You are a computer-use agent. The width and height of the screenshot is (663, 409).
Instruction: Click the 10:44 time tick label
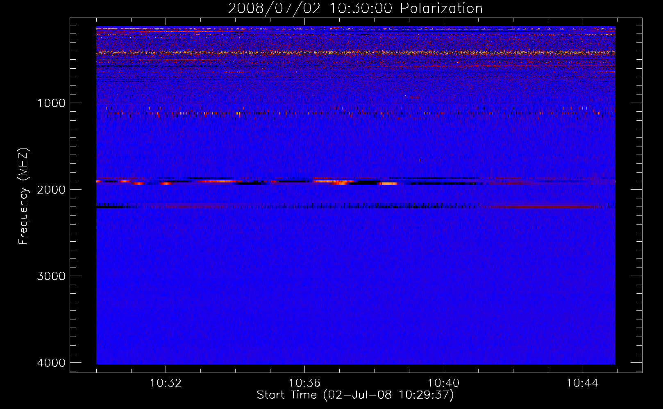[583, 383]
